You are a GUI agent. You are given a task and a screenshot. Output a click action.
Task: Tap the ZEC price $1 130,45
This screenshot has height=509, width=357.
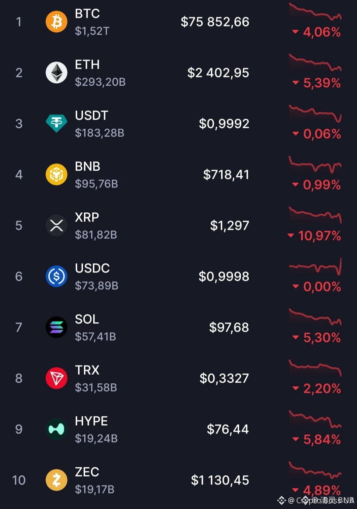[220, 480]
